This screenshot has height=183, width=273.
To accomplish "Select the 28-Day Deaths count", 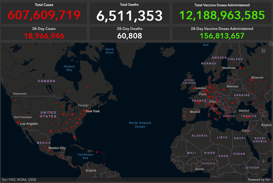I will coord(129,36).
